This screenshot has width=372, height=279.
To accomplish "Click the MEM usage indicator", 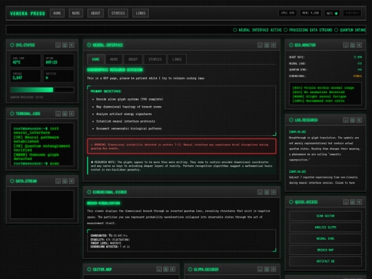I will click(311, 13).
